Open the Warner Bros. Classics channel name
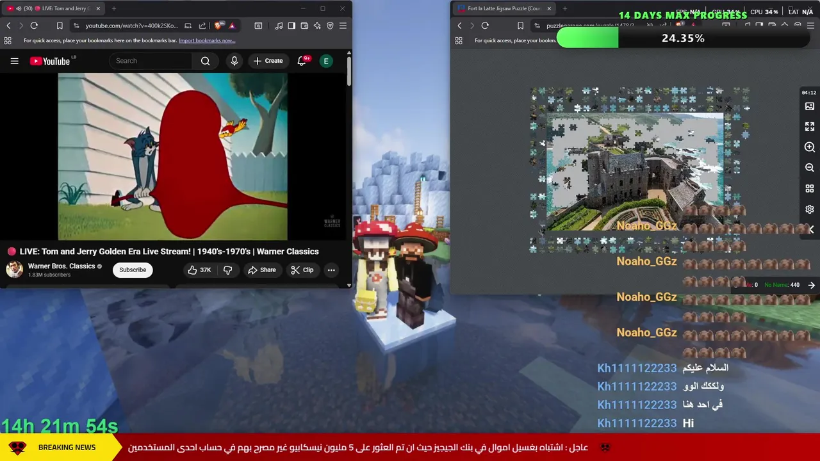The height and width of the screenshot is (461, 820). (61, 266)
